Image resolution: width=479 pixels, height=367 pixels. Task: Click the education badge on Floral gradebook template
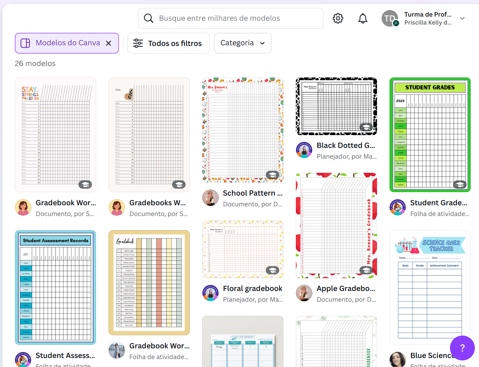coord(273,270)
